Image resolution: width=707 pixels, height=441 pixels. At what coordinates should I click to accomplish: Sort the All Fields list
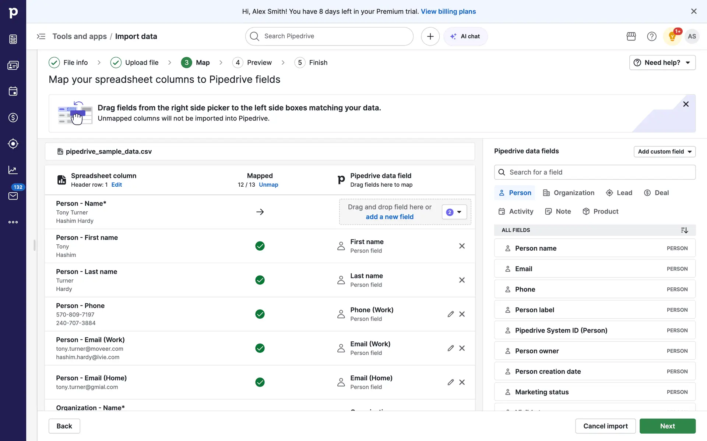(684, 230)
